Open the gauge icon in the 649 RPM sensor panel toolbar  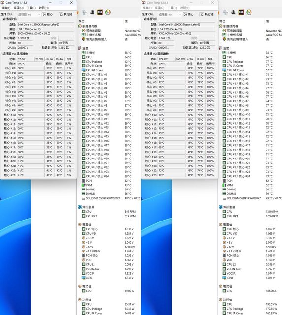coord(108,12)
